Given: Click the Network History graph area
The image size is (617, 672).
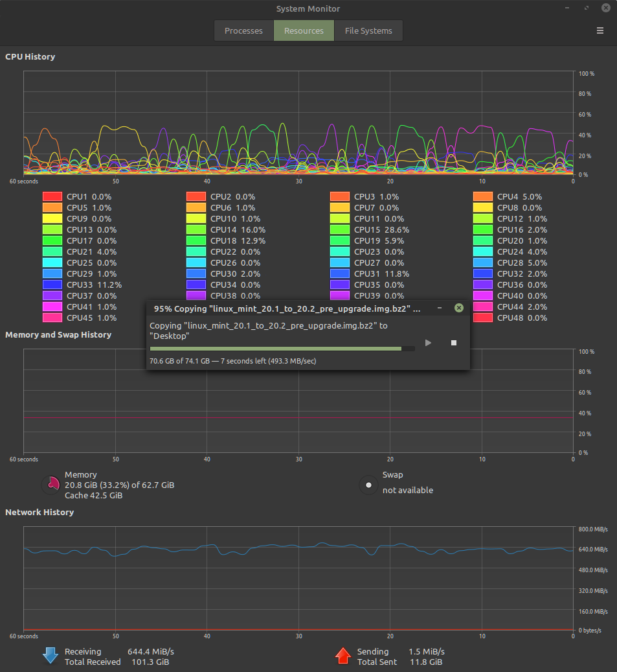Looking at the screenshot, I should pos(298,577).
